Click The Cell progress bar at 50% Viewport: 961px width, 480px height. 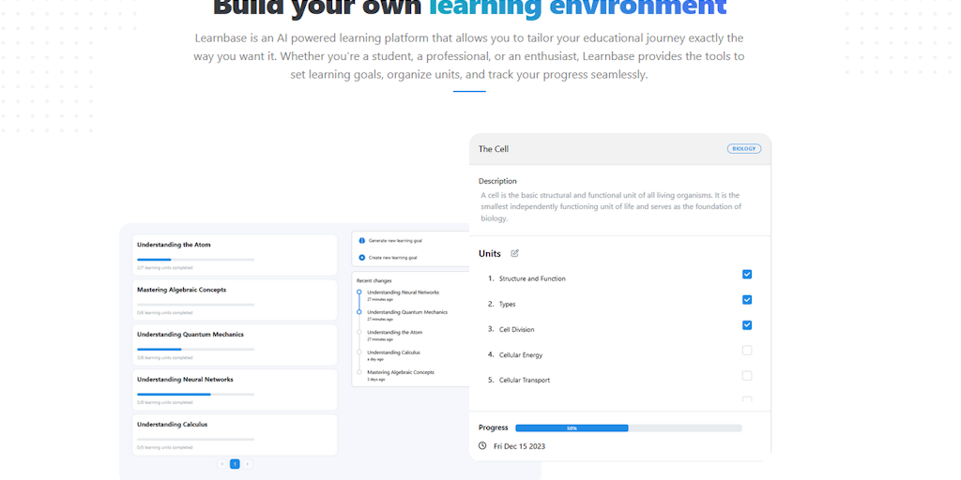(x=628, y=427)
